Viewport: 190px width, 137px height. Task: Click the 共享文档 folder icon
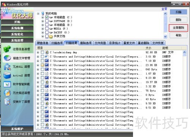point(51,37)
